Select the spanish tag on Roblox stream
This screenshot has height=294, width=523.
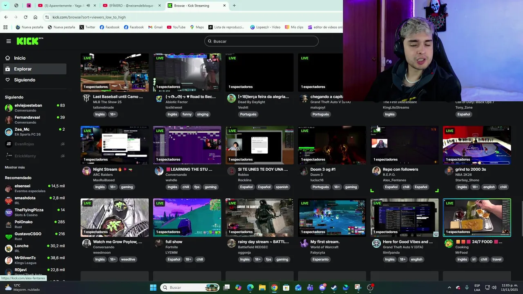[x=282, y=187]
